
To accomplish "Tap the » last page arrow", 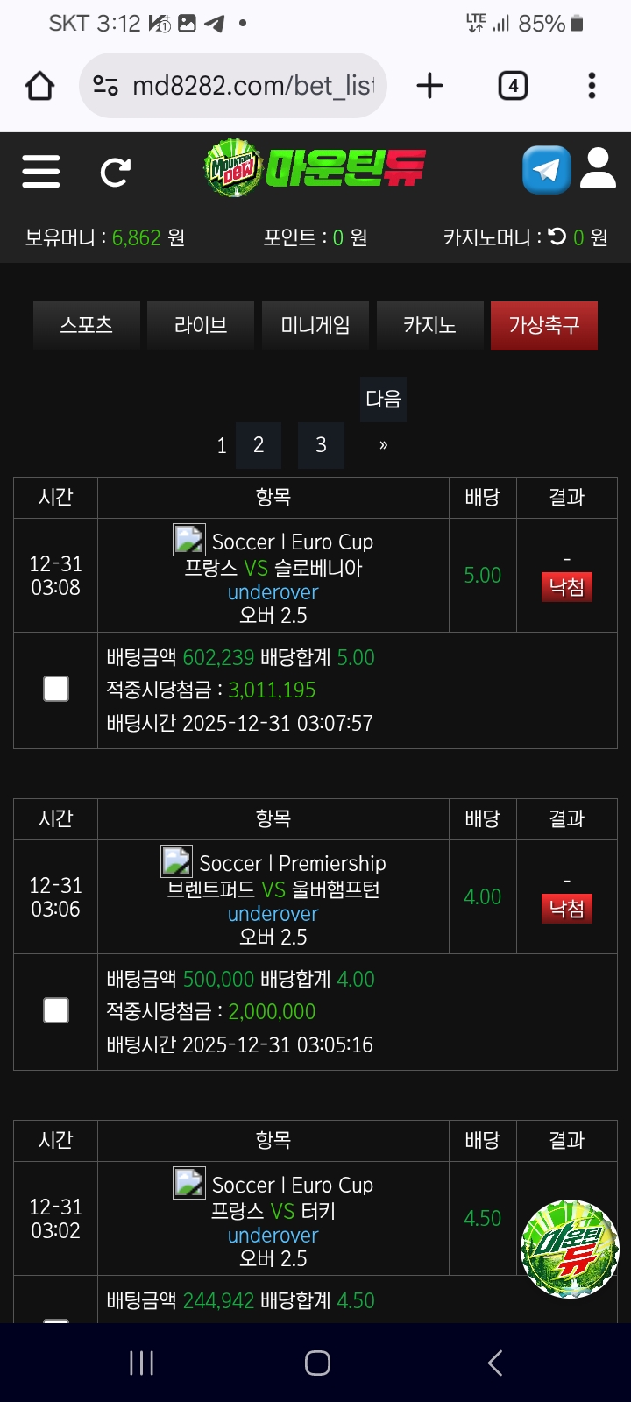I will click(383, 445).
